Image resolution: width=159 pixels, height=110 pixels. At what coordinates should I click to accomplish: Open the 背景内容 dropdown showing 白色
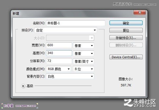70,76
